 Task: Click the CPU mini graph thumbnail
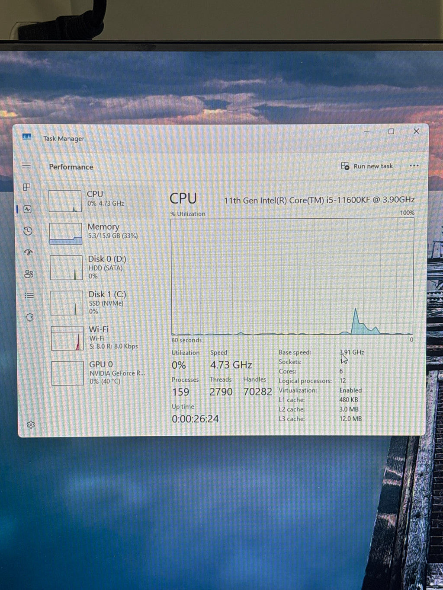tap(65, 201)
